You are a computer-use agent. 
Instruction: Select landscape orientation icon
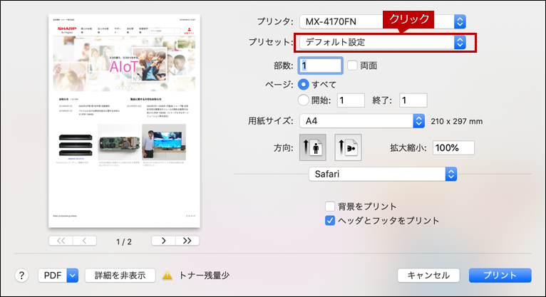tap(348, 147)
